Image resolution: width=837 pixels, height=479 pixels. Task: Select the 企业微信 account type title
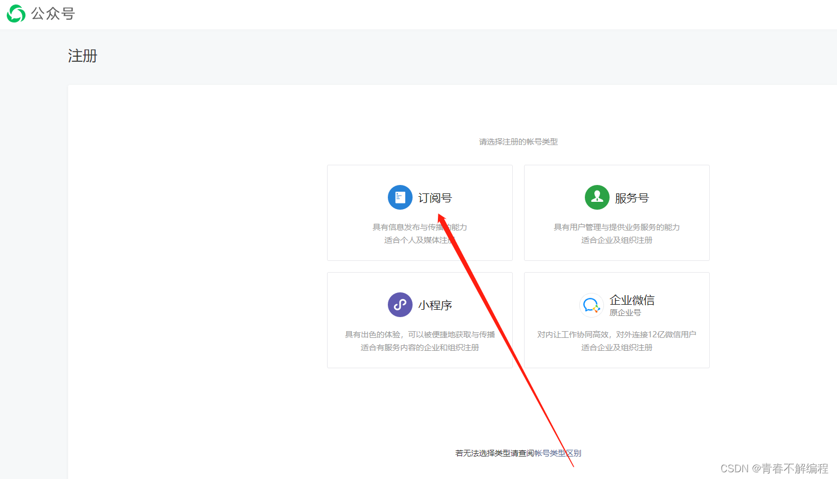(x=632, y=300)
